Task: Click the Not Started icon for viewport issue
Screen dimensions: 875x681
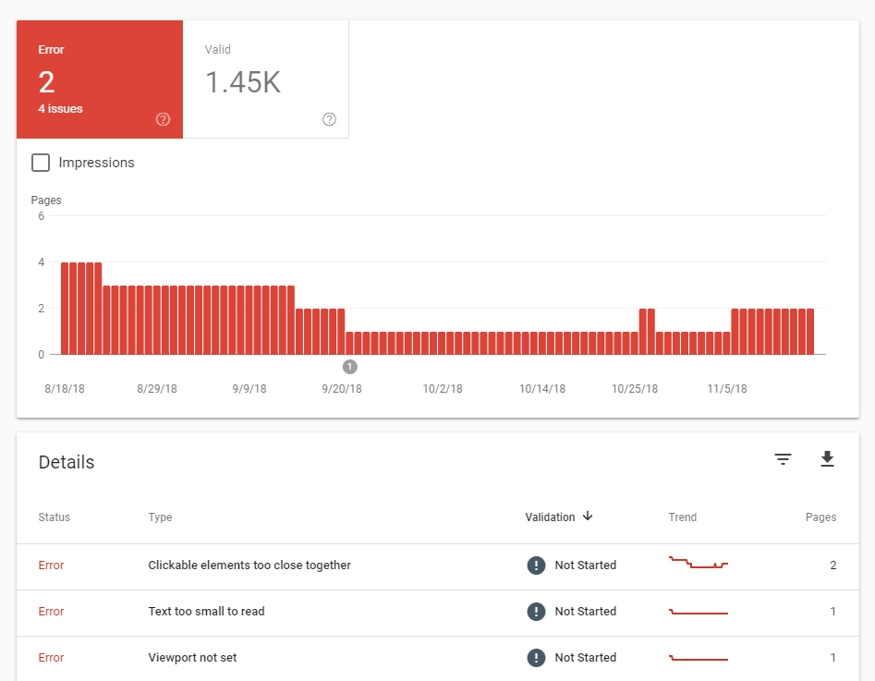Action: pyautogui.click(x=536, y=657)
